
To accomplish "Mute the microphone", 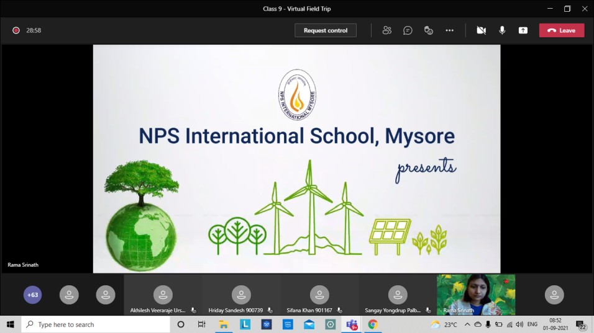I will click(x=502, y=30).
